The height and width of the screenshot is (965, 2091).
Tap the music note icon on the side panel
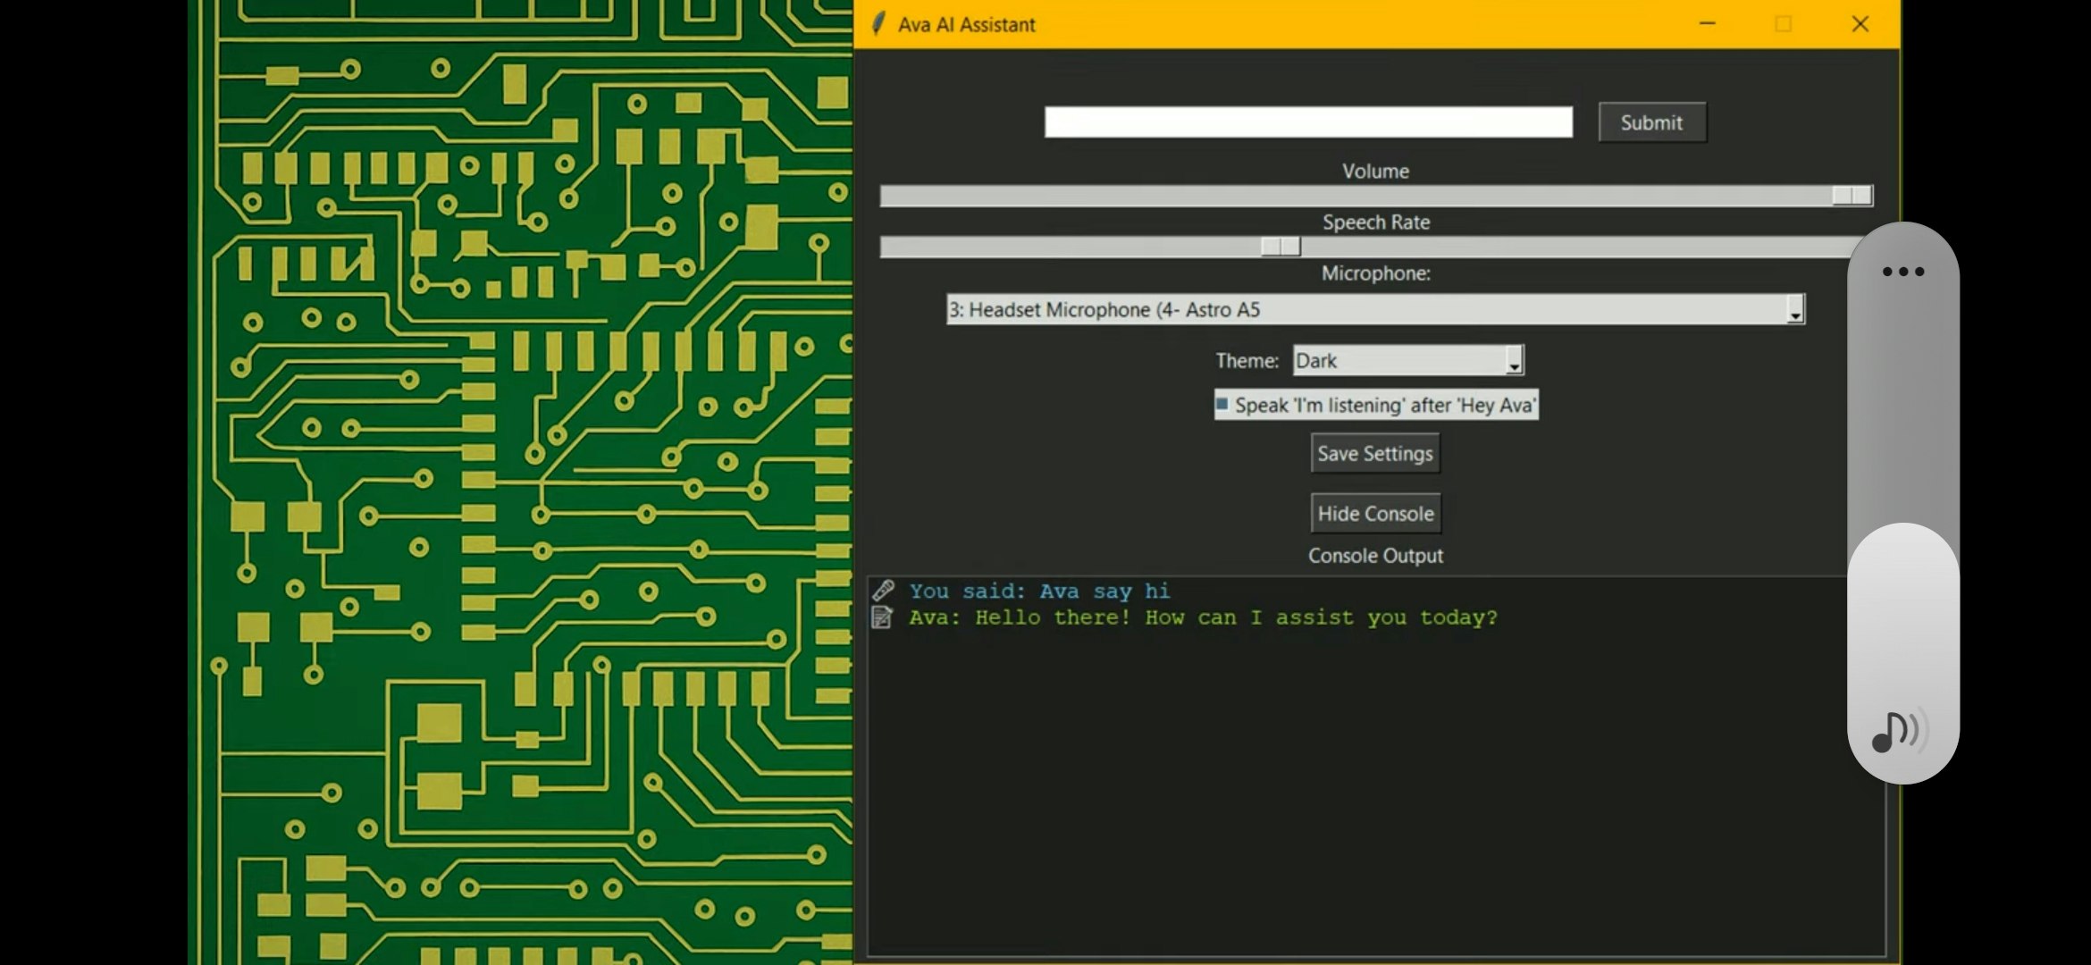[x=1900, y=730]
